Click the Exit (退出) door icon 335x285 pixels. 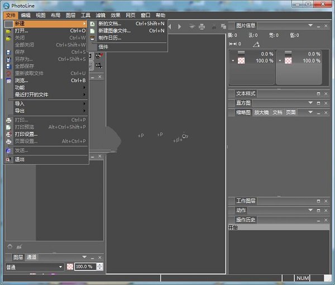coord(8,159)
